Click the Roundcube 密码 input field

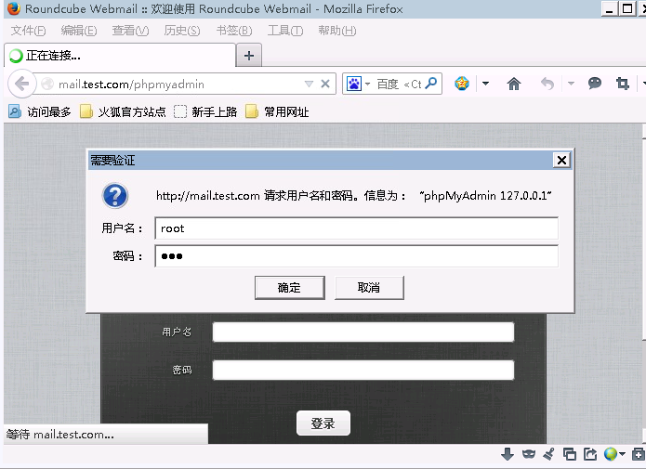tap(363, 370)
